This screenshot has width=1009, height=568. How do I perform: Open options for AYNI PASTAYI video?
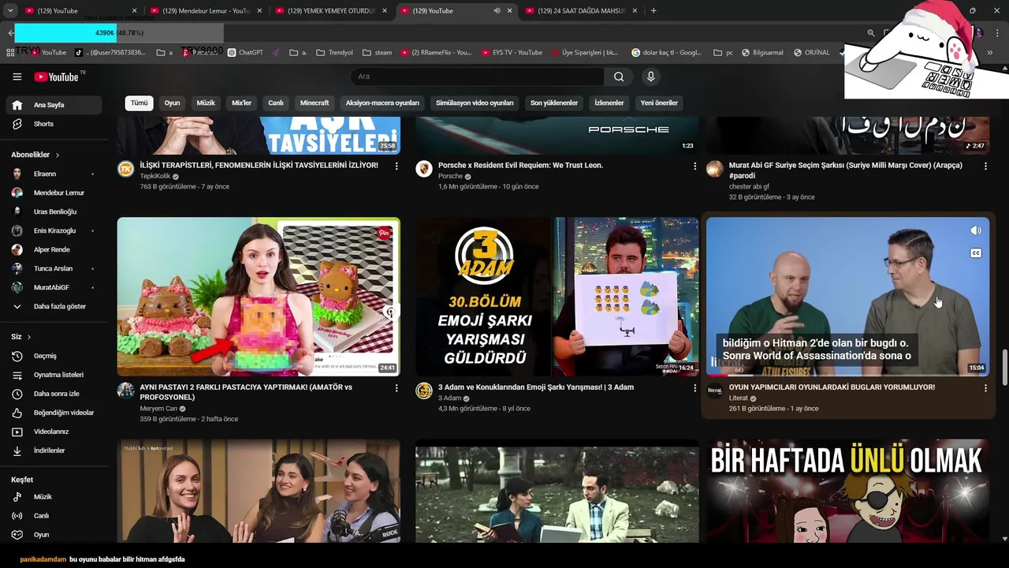pyautogui.click(x=397, y=388)
